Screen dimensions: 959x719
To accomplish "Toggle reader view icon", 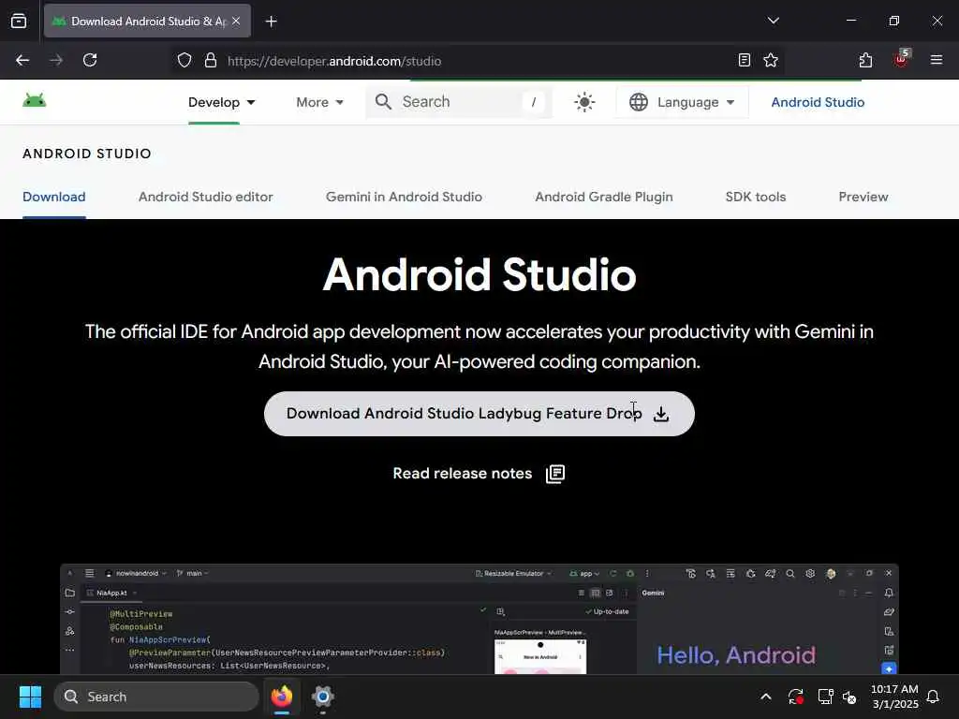I will point(744,61).
